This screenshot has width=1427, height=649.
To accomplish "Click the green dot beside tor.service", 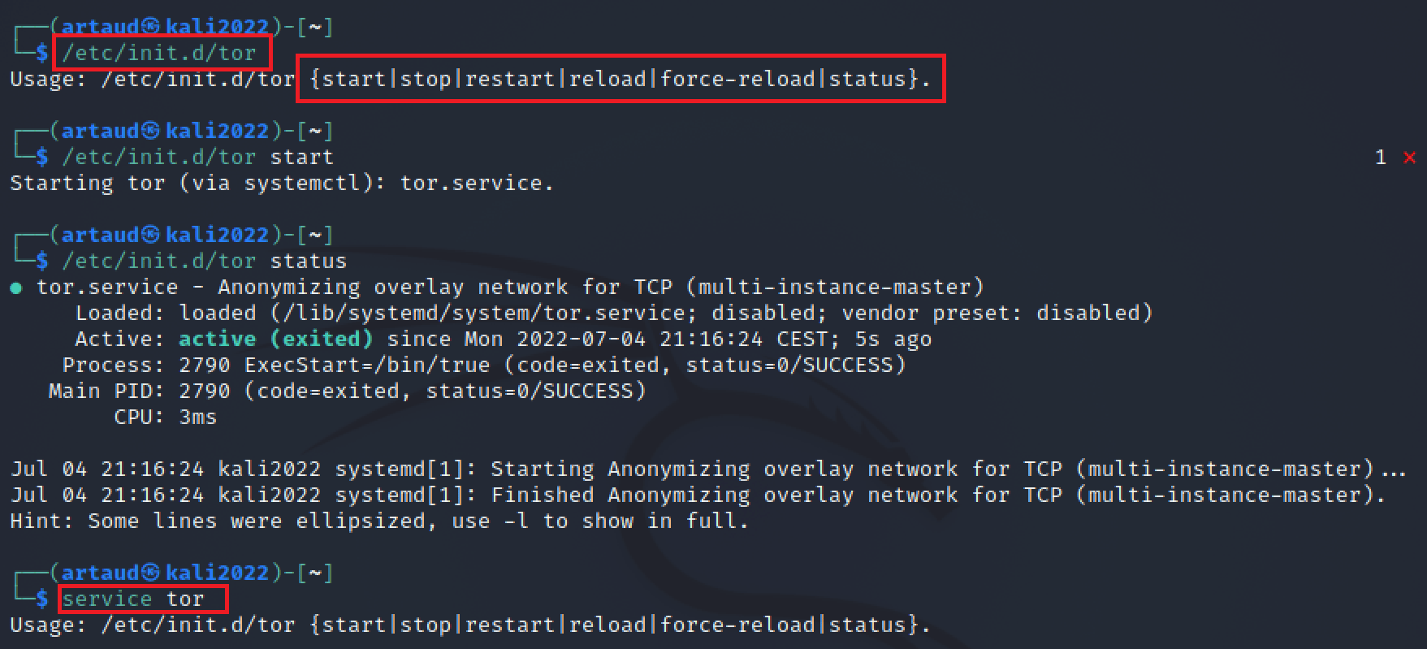I will [x=16, y=288].
